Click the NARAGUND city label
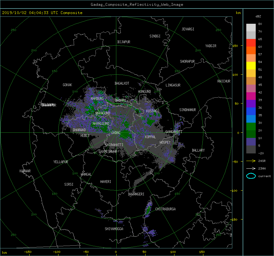The width and height of the screenshot is (274, 256). pos(103,113)
